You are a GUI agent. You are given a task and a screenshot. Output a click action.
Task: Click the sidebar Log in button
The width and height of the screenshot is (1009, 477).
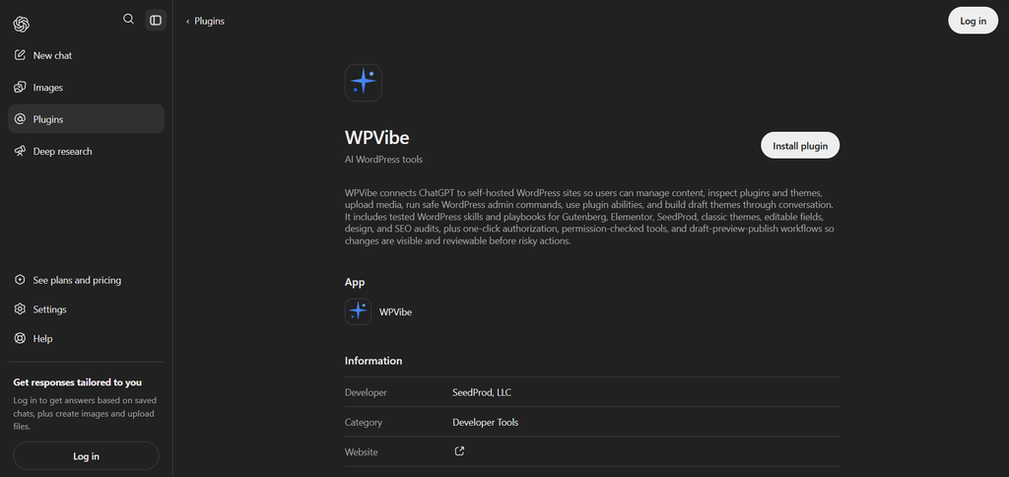pyautogui.click(x=87, y=455)
